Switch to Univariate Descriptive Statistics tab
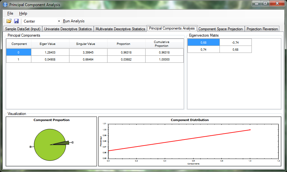 (68, 29)
